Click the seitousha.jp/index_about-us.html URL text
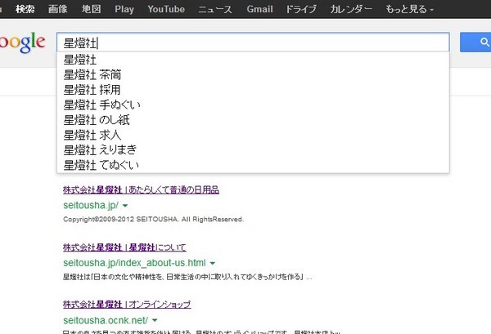 (x=134, y=263)
